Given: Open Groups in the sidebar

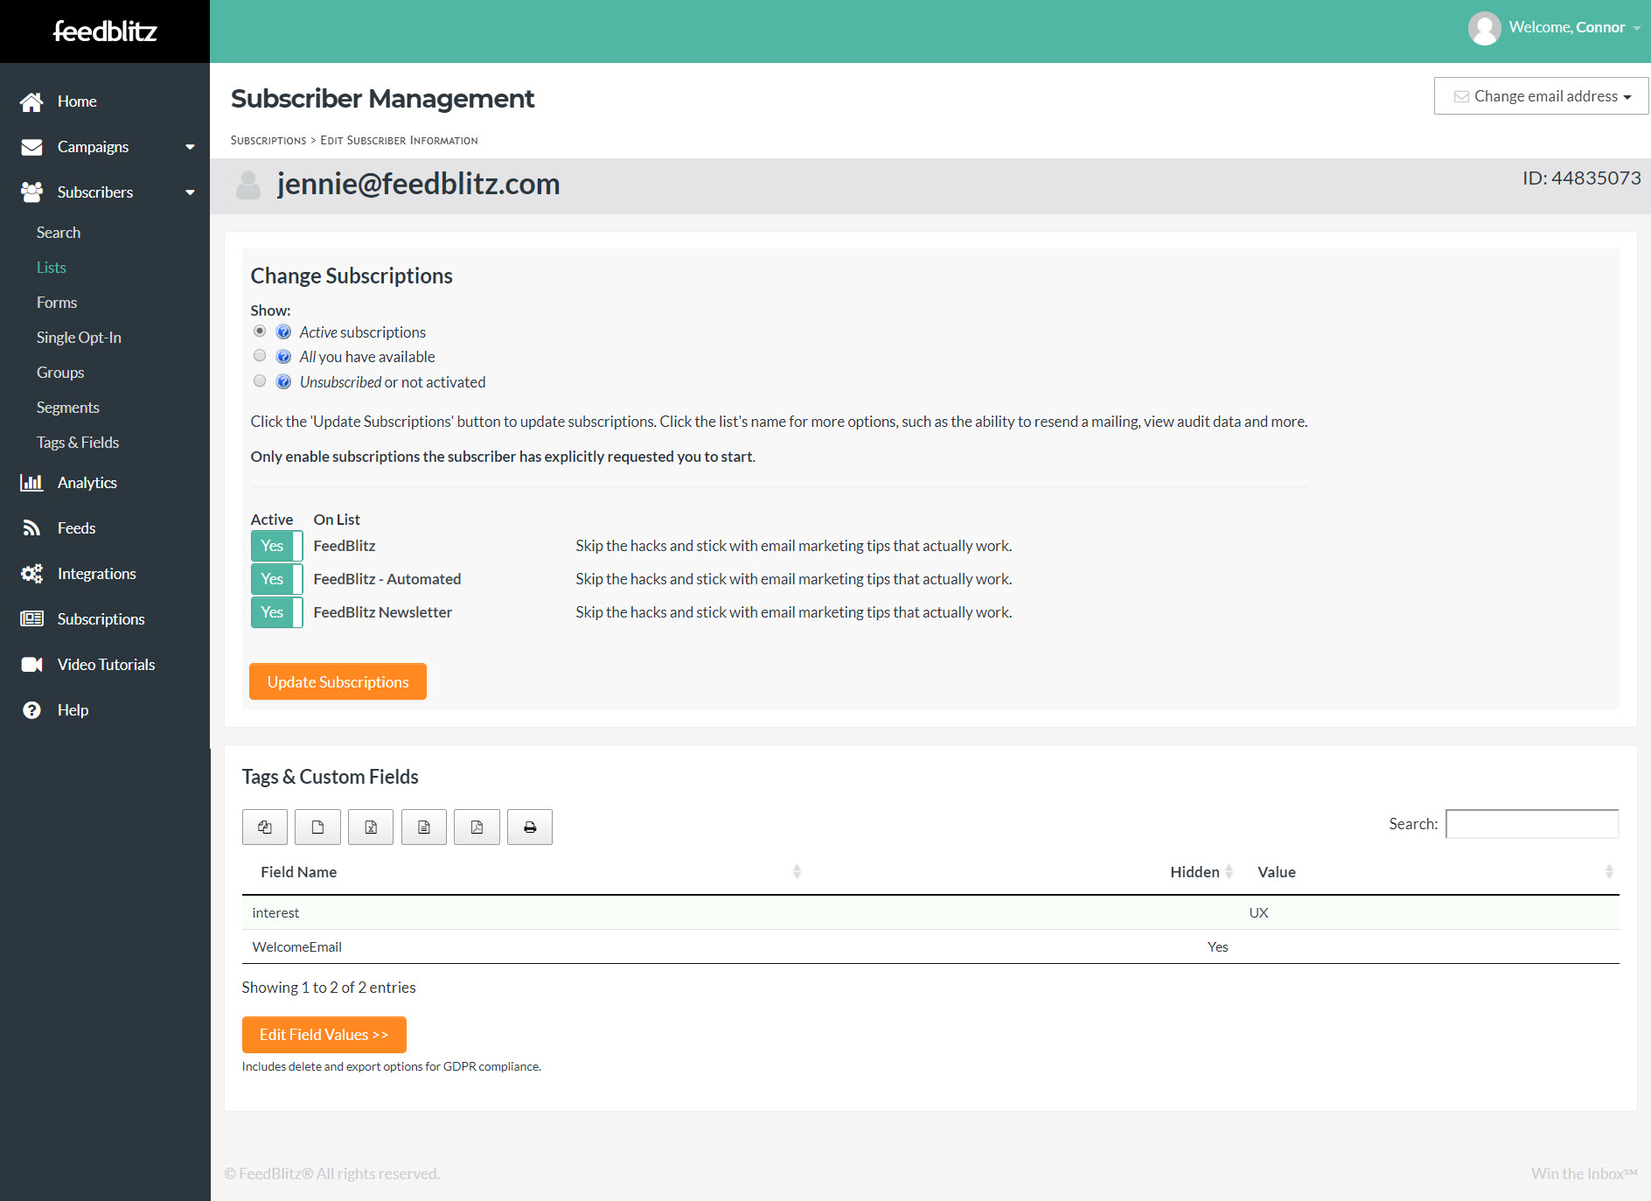Looking at the screenshot, I should click(60, 373).
